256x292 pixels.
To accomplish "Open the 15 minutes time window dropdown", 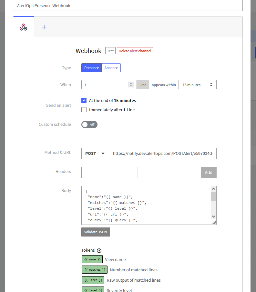I will (x=197, y=85).
